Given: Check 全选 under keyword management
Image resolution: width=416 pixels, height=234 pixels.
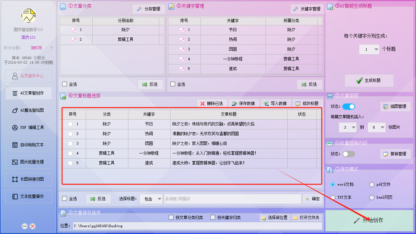Looking at the screenshot, I should tap(173, 84).
